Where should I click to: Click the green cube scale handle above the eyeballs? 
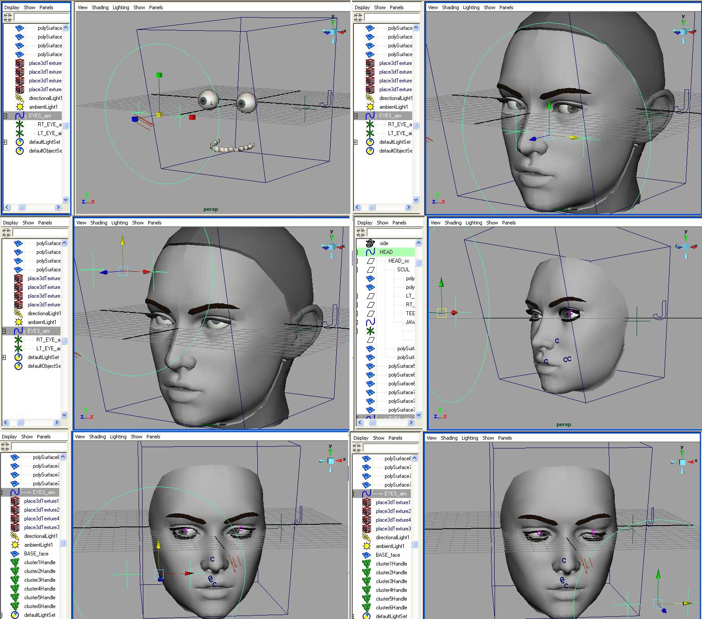pyautogui.click(x=159, y=75)
